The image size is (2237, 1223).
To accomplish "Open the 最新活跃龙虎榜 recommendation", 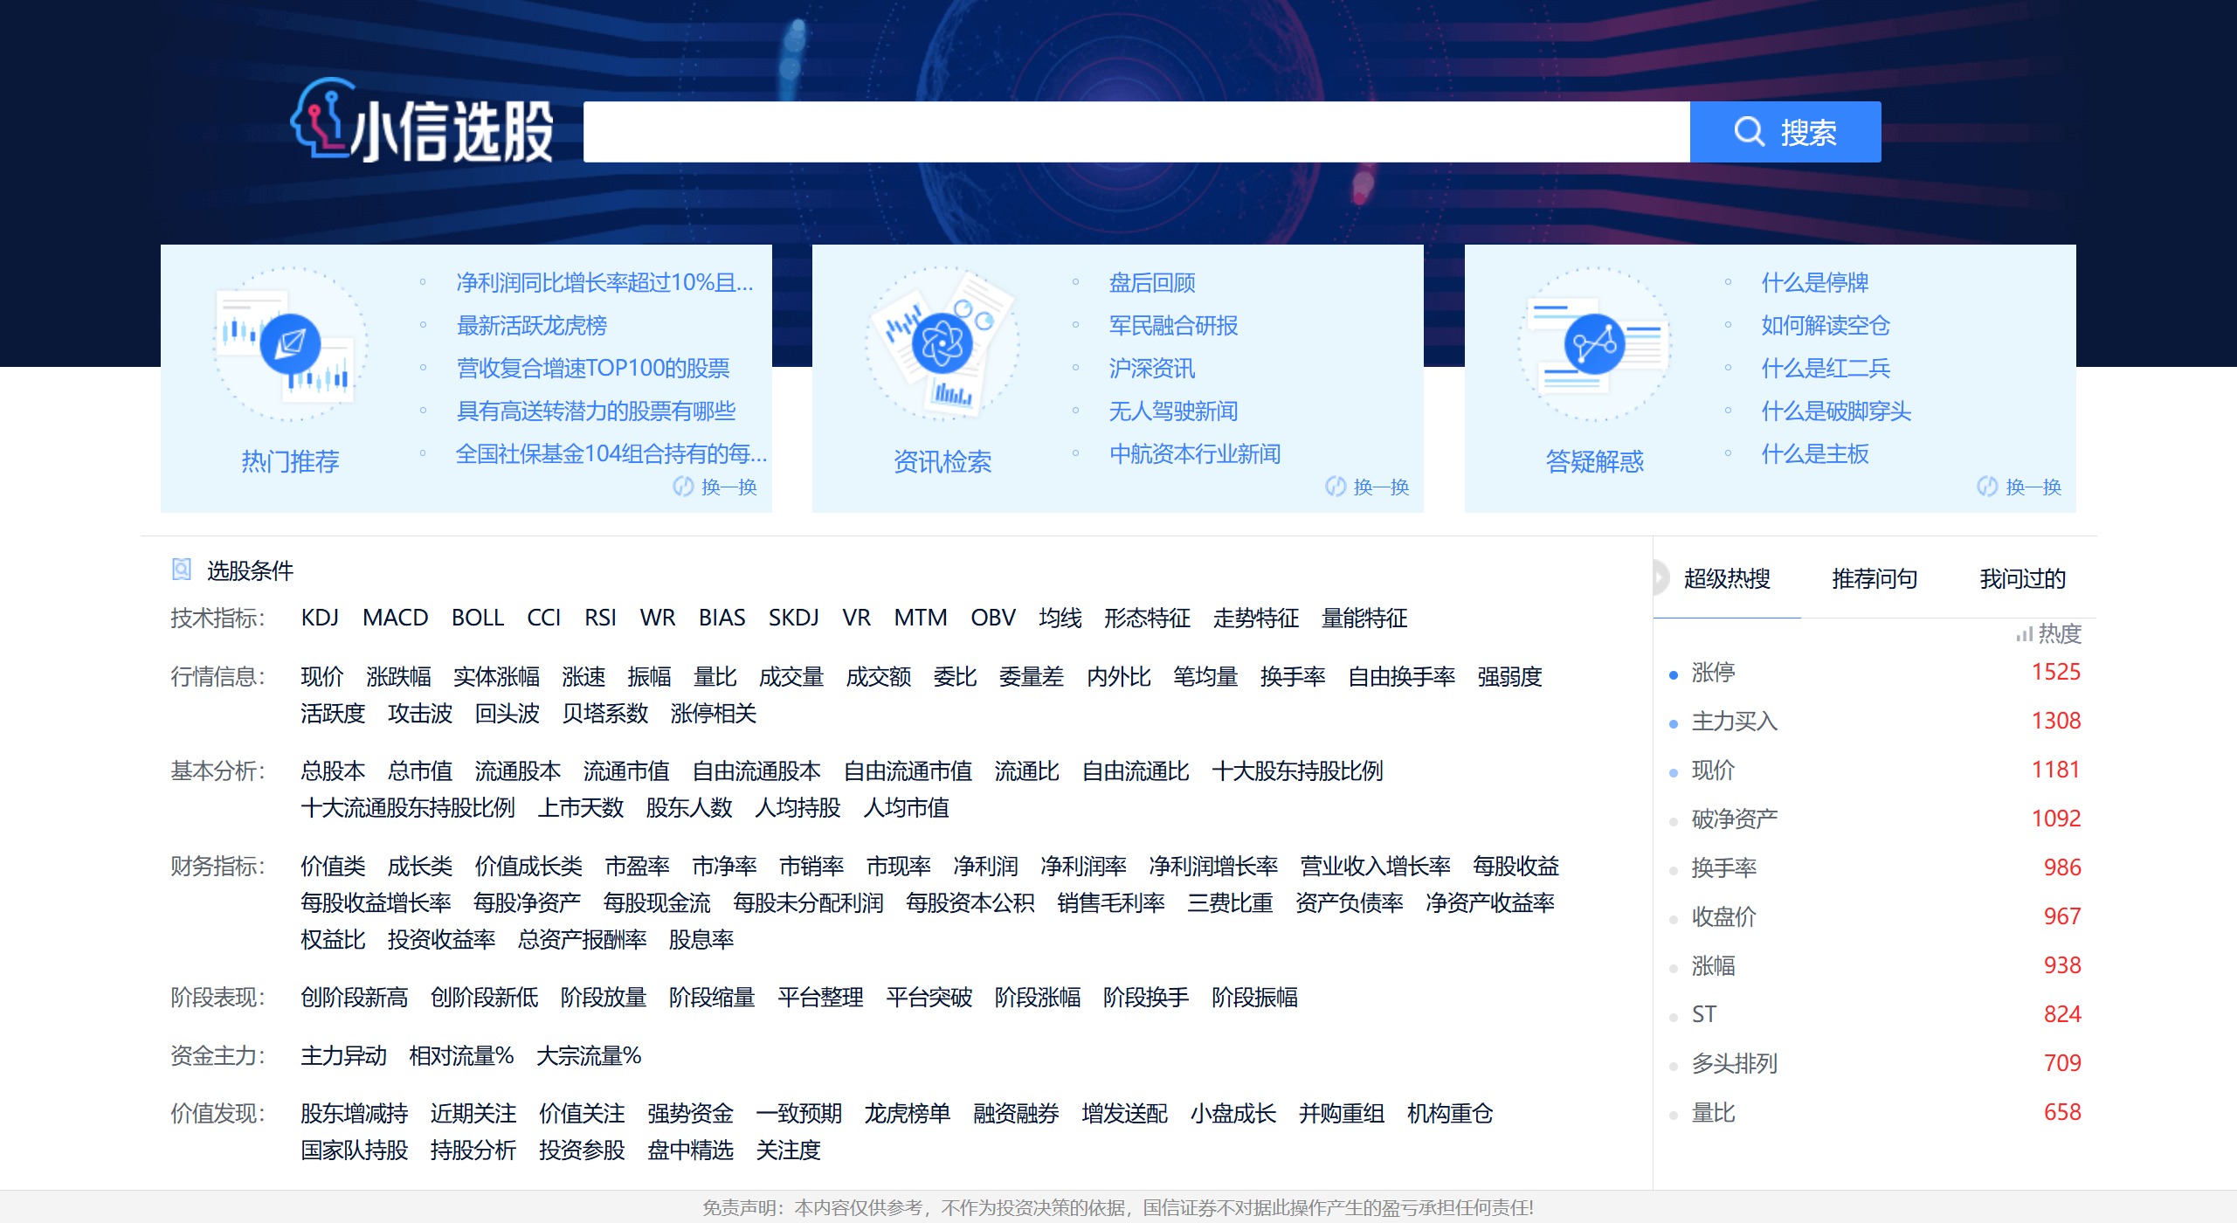I will point(534,326).
